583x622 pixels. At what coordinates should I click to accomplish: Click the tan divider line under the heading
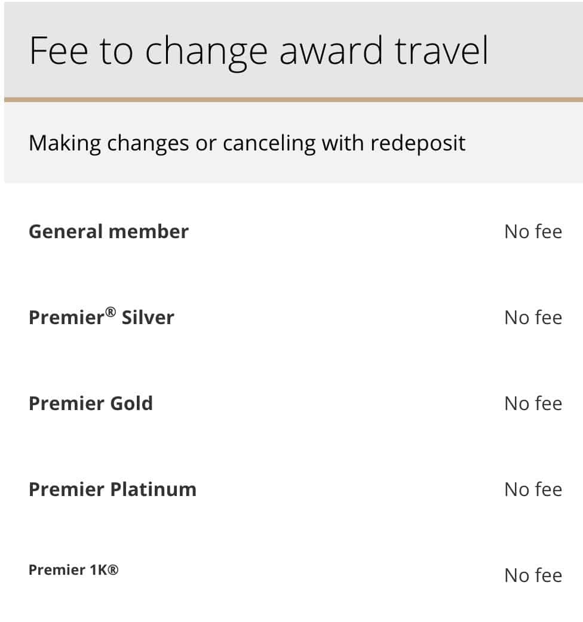pyautogui.click(x=293, y=100)
